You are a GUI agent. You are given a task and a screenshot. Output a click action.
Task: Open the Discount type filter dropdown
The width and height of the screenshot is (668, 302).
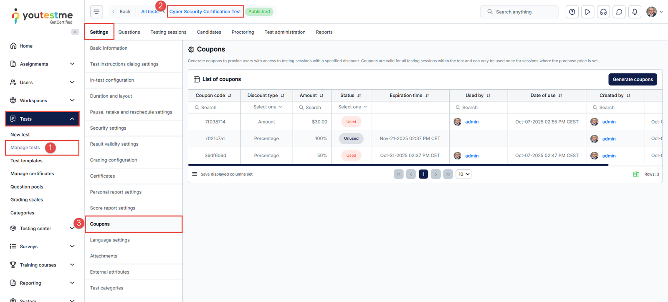tap(267, 107)
